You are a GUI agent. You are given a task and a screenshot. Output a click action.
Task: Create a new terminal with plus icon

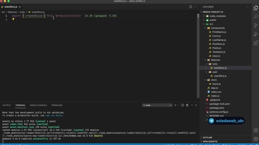pos(175,105)
